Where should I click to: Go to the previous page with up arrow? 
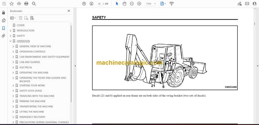click(x=84, y=4)
